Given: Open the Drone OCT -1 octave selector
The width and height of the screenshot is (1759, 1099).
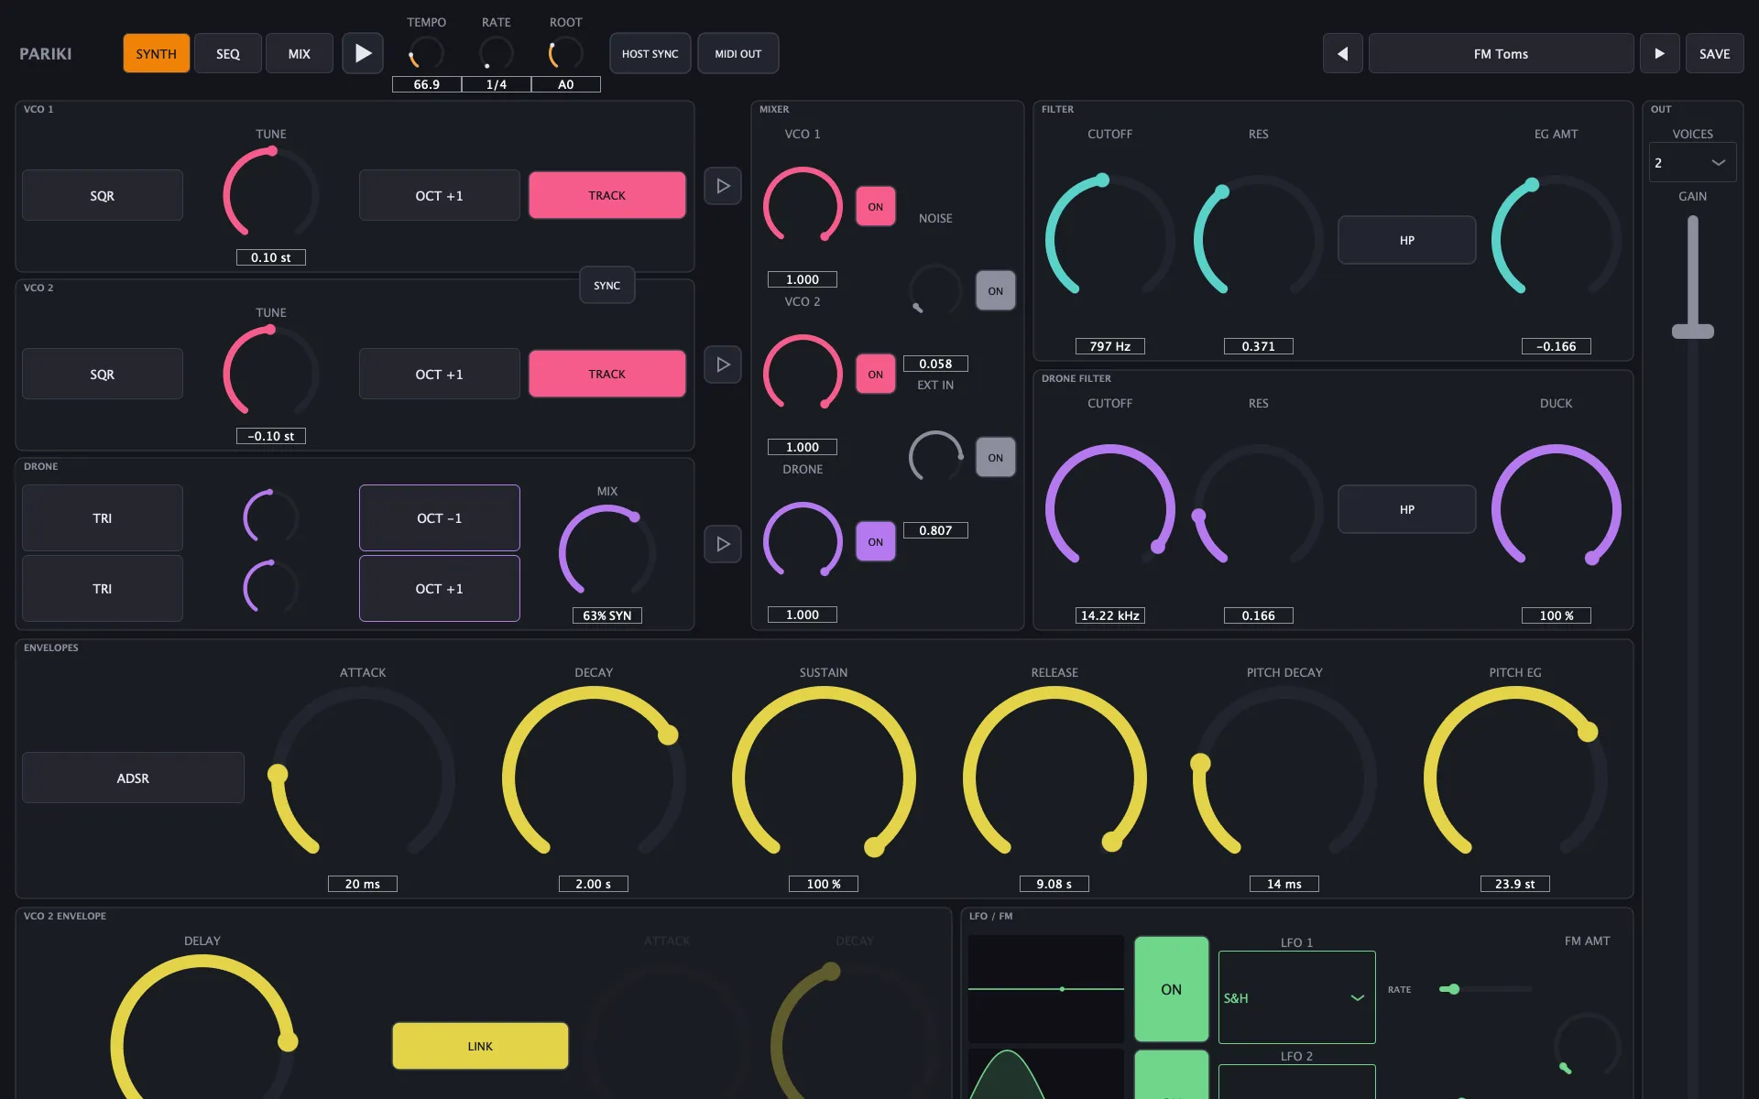Looking at the screenshot, I should tap(439, 517).
